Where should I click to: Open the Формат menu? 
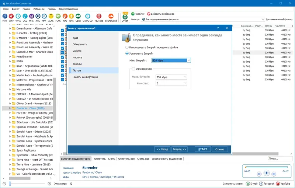pos(15,9)
